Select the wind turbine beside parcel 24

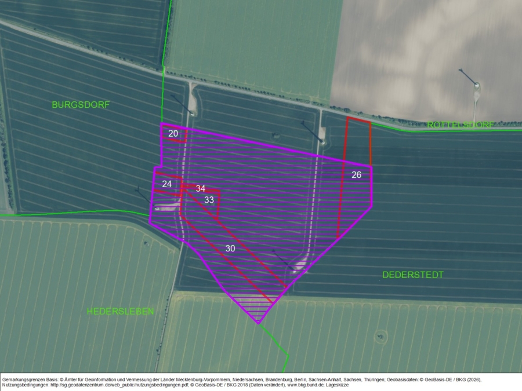tap(156, 208)
